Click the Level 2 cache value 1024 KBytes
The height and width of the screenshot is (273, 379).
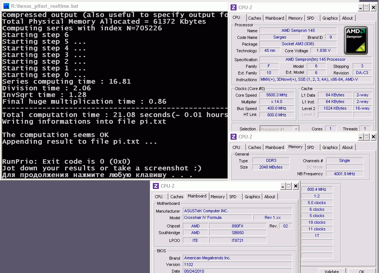335,108
